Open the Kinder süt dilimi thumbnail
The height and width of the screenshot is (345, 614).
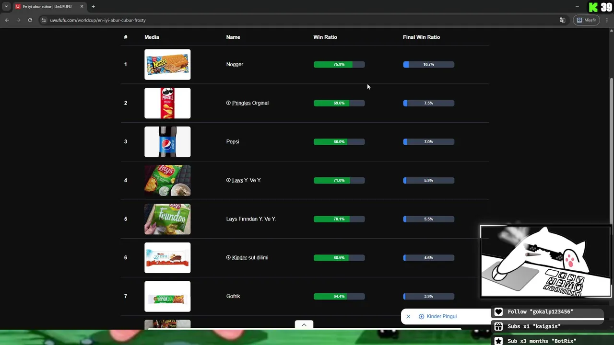coord(167,258)
